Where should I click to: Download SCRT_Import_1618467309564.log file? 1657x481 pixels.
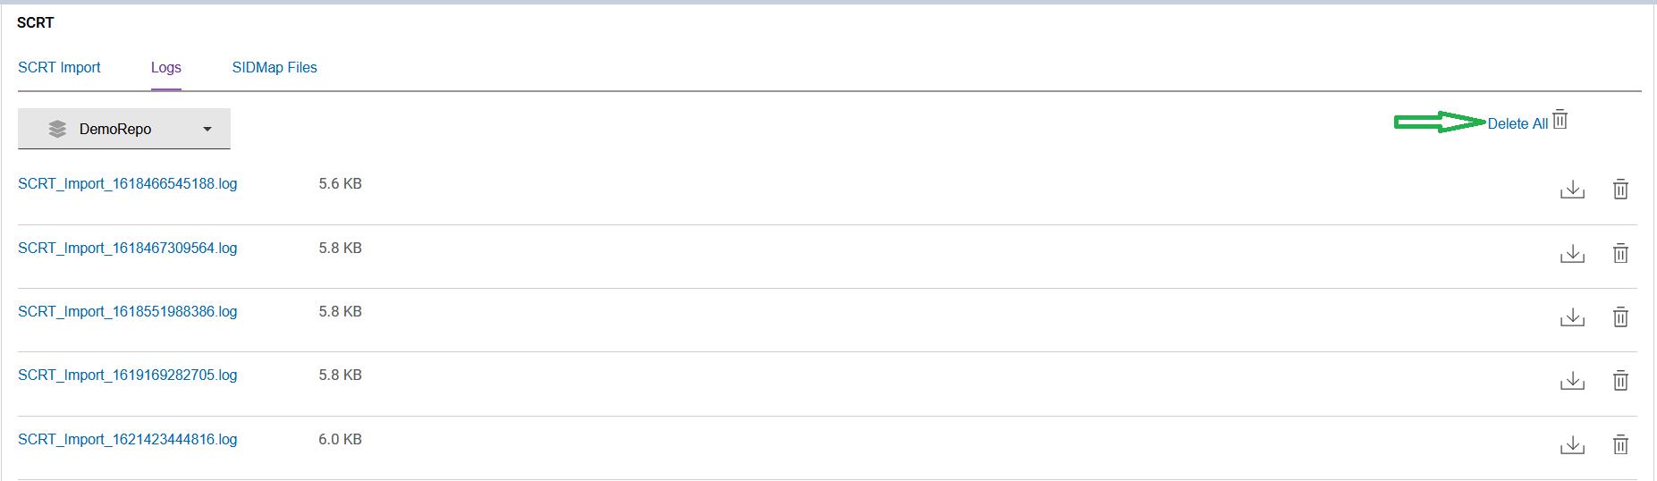coord(1572,254)
